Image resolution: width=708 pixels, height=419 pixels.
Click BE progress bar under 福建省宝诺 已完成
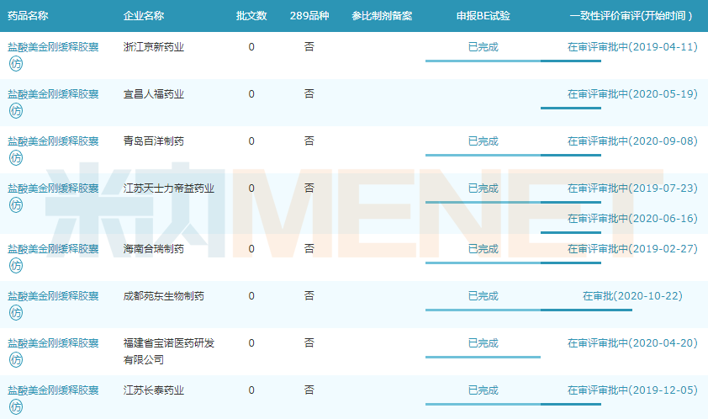483,357
